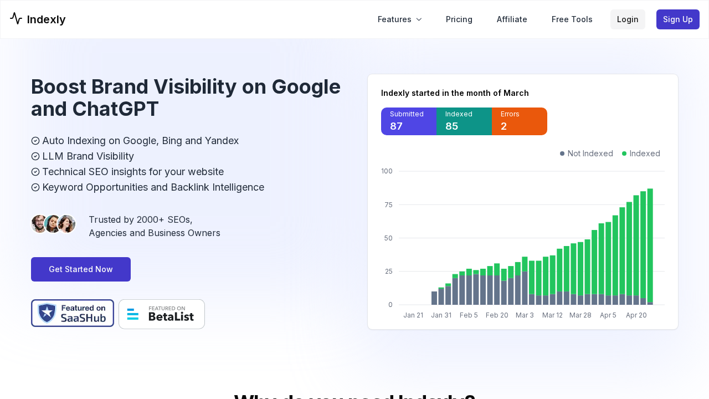Click the Login button

pyautogui.click(x=628, y=19)
